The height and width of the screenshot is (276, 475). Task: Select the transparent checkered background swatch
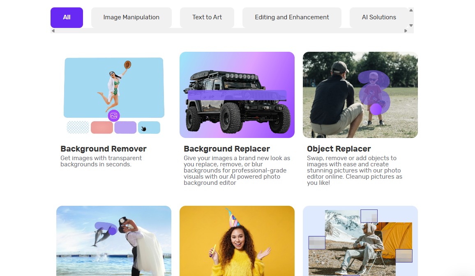(x=78, y=127)
